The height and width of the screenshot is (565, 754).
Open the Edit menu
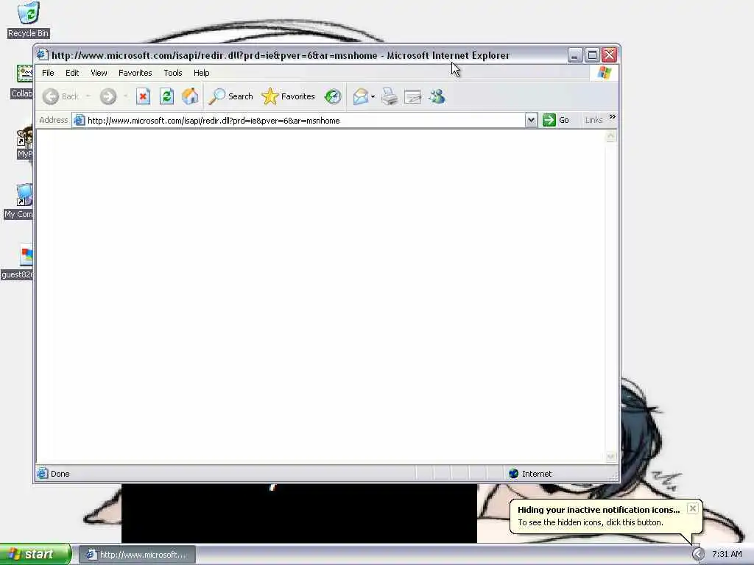pyautogui.click(x=72, y=73)
